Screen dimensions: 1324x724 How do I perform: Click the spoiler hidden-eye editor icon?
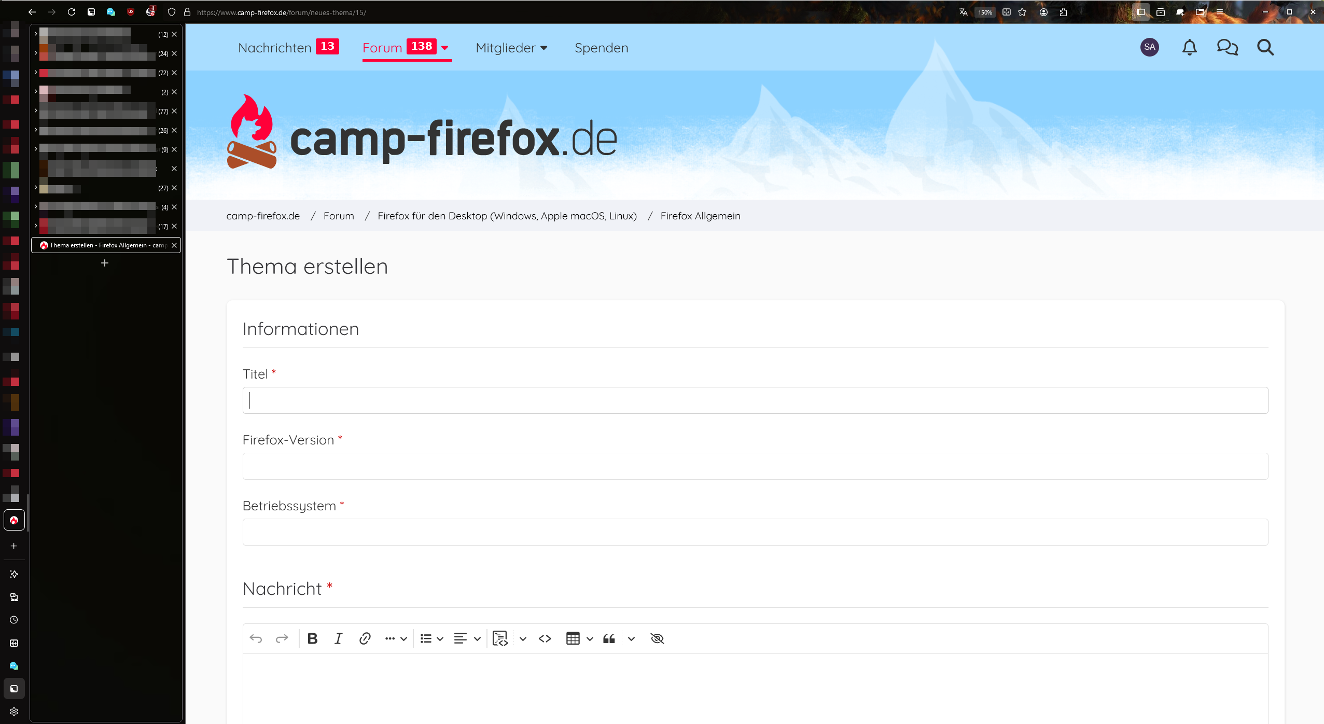(x=657, y=638)
